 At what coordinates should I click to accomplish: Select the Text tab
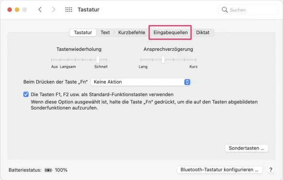[105, 32]
